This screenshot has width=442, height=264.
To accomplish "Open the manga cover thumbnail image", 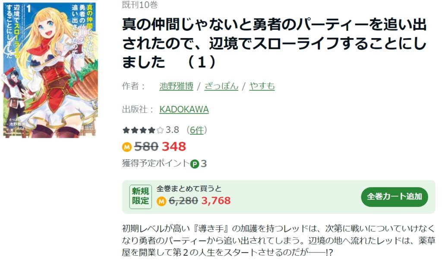I will coord(50,69).
